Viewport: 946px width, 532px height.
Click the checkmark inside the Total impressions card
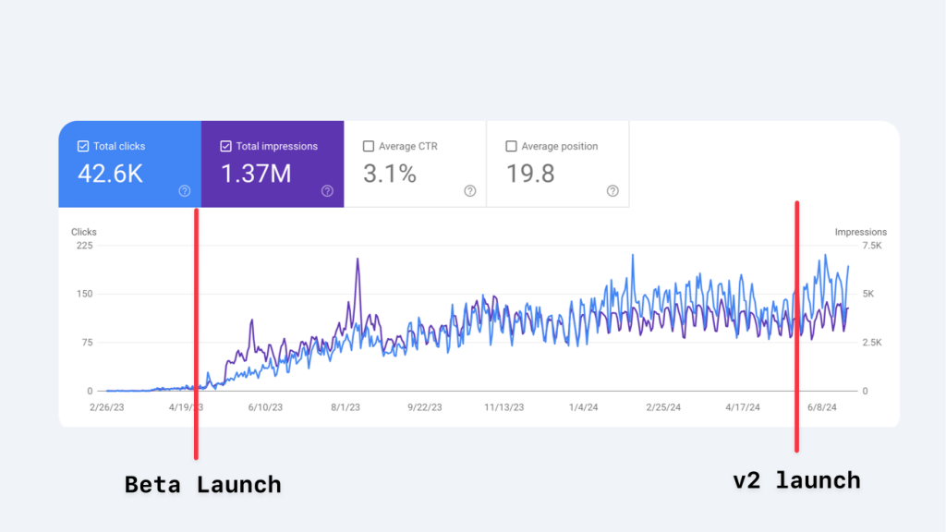(x=226, y=145)
